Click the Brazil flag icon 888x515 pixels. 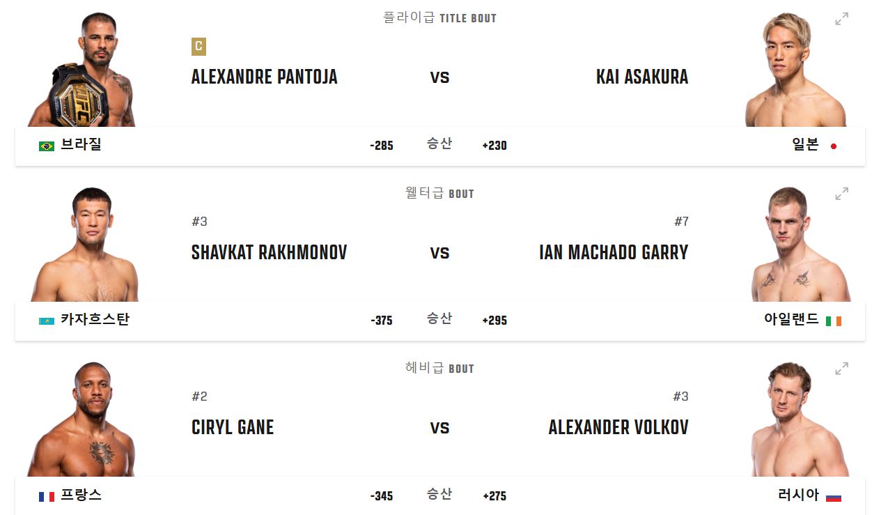click(x=46, y=146)
